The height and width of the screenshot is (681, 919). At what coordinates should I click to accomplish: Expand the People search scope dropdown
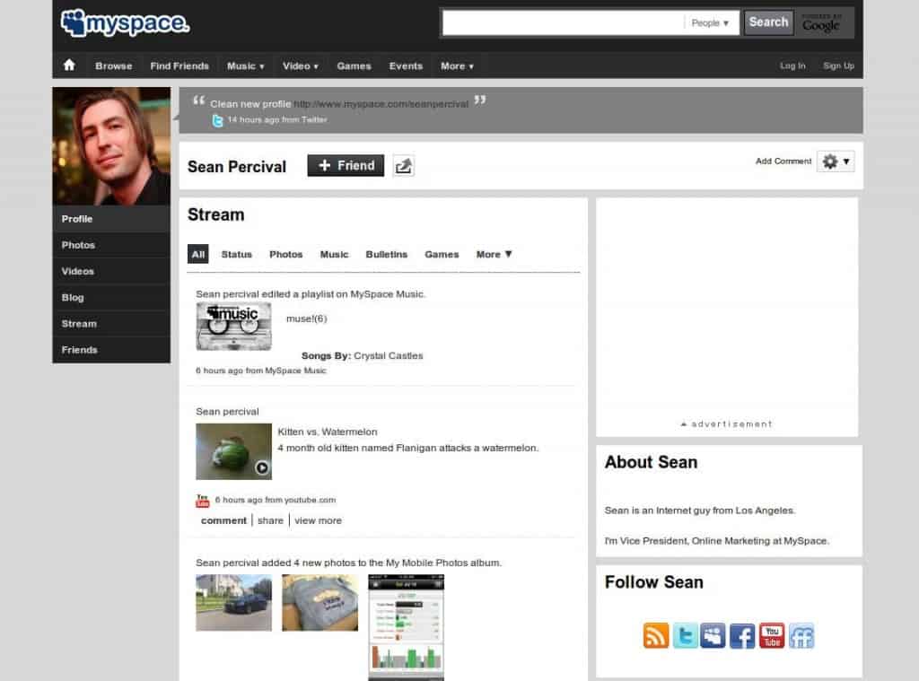pyautogui.click(x=711, y=23)
